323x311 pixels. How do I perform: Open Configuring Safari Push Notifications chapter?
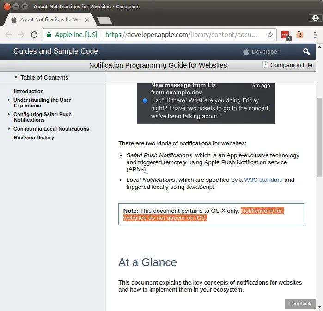pyautogui.click(x=43, y=117)
